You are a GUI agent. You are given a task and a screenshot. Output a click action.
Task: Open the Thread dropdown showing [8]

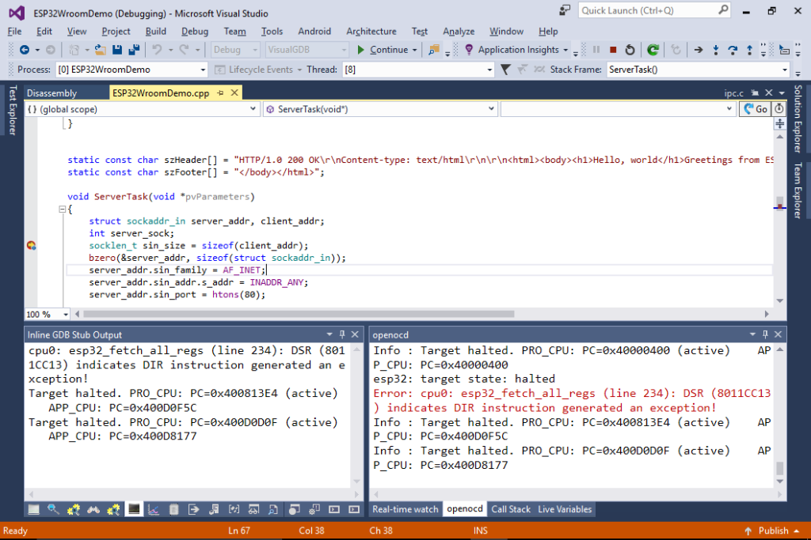[488, 69]
